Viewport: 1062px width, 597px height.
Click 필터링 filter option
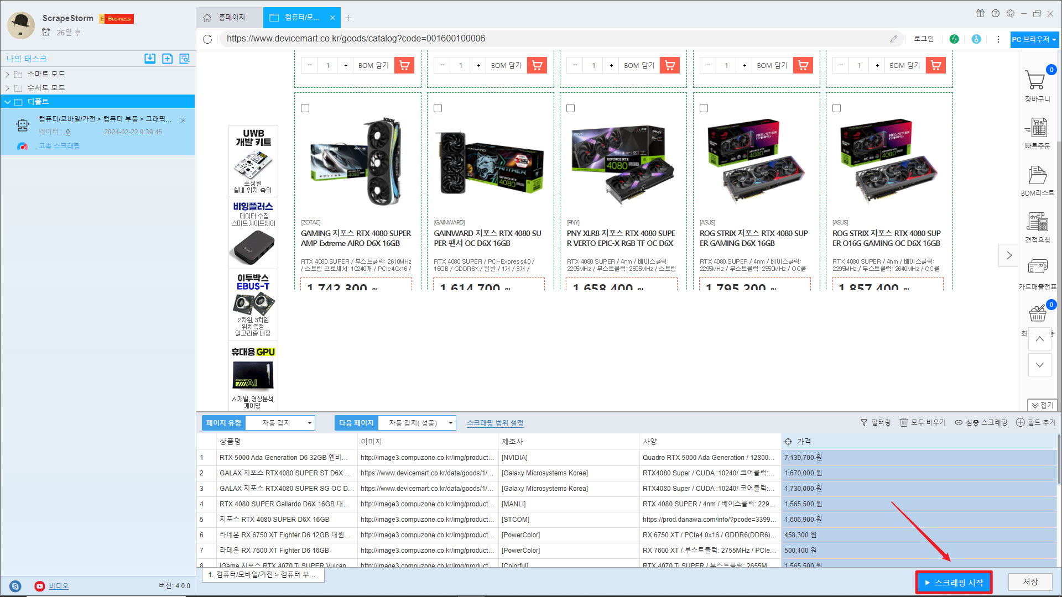876,422
